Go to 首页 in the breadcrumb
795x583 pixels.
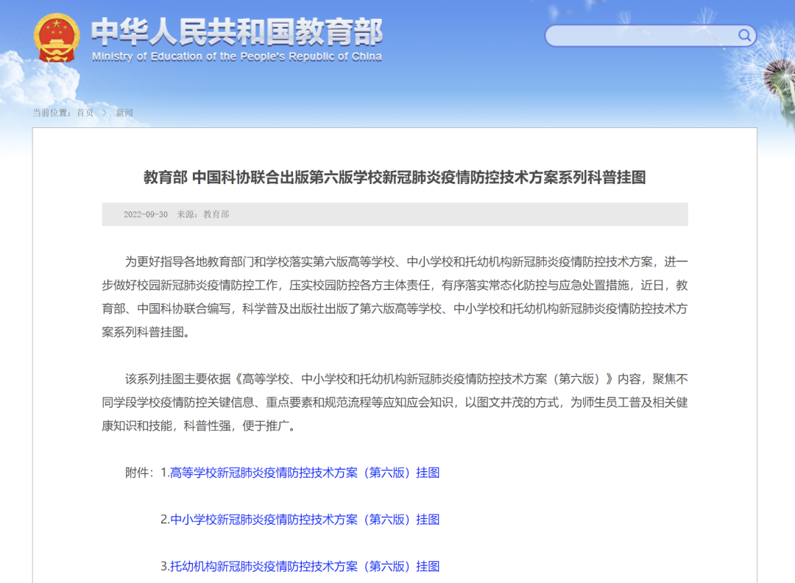pyautogui.click(x=85, y=113)
